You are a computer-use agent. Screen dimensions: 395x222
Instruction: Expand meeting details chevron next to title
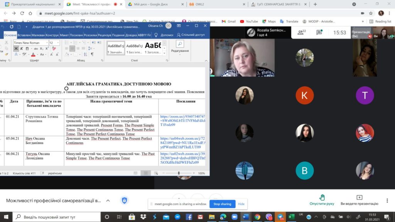coord(108,200)
